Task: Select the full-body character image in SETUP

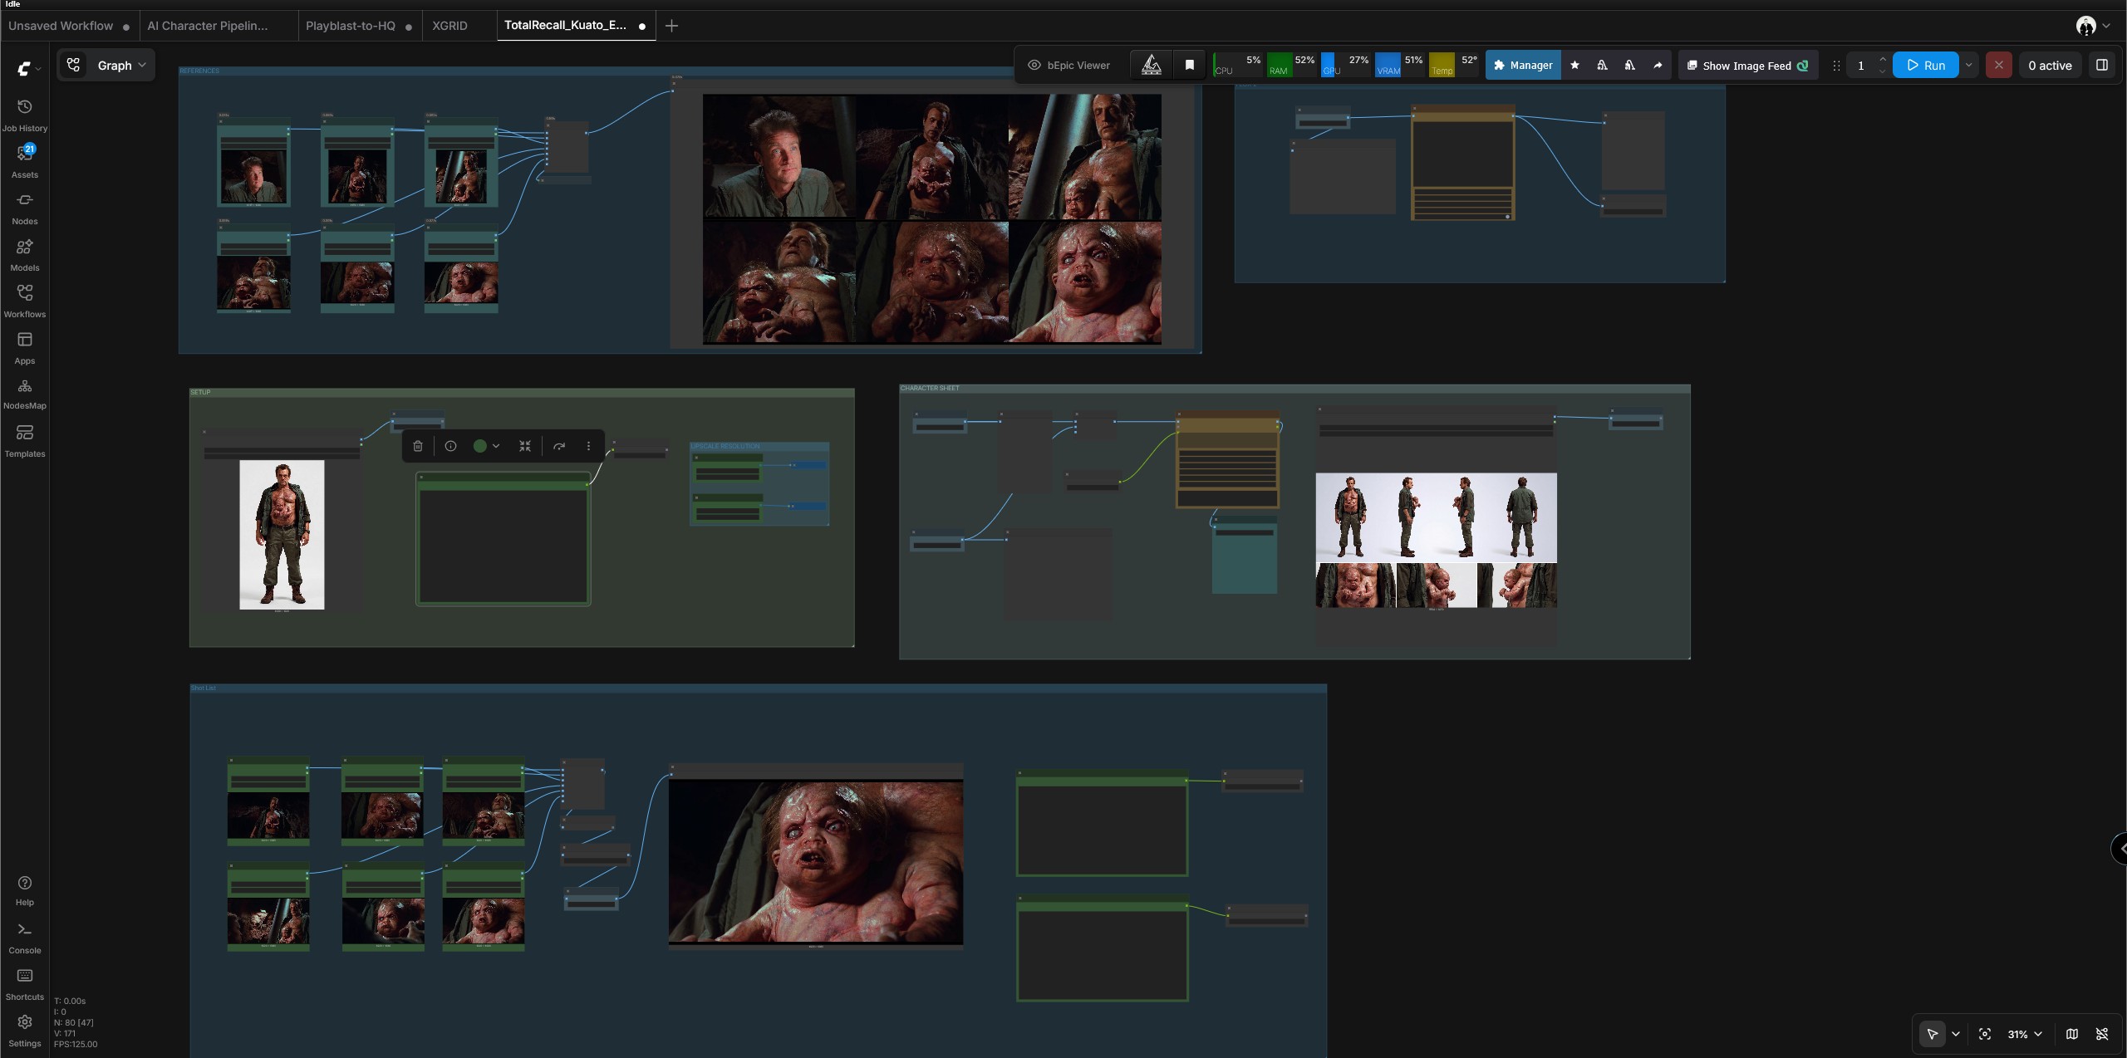Action: pyautogui.click(x=282, y=535)
